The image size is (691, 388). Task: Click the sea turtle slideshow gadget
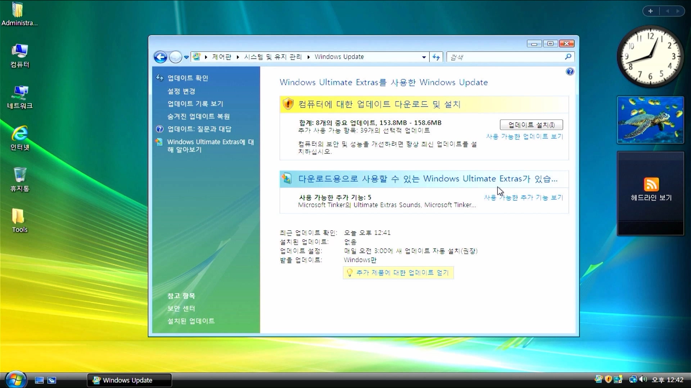(x=650, y=120)
